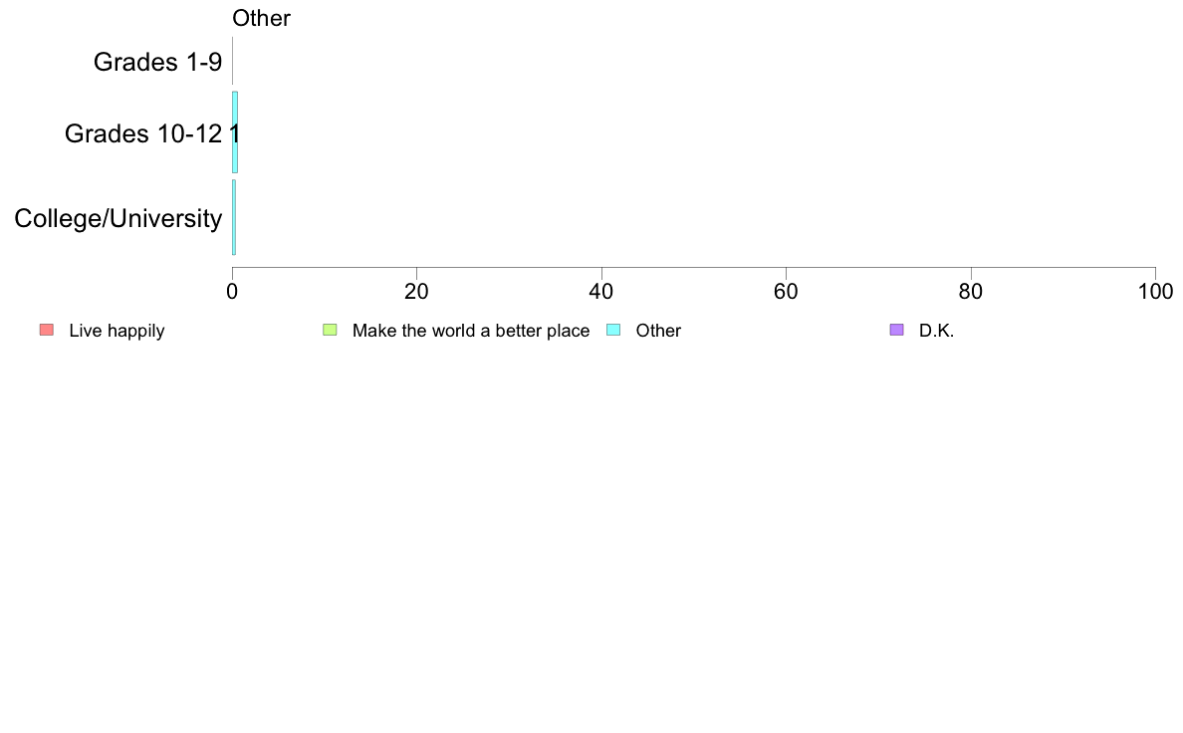Click the Grades 10-12 axis label
The width and height of the screenshot is (1183, 733).
143,133
